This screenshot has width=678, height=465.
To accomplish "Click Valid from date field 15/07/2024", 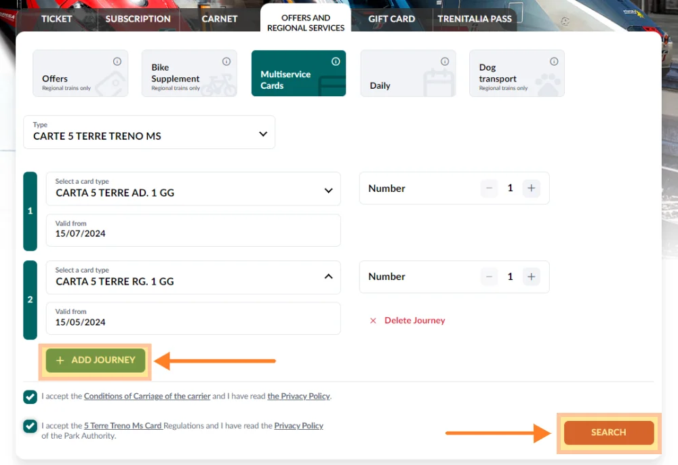I will (x=193, y=230).
